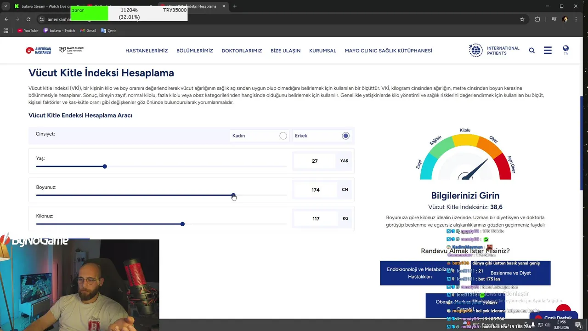The width and height of the screenshot is (588, 331).
Task: Open bufavo - Twitch bookmark
Action: coord(59,31)
